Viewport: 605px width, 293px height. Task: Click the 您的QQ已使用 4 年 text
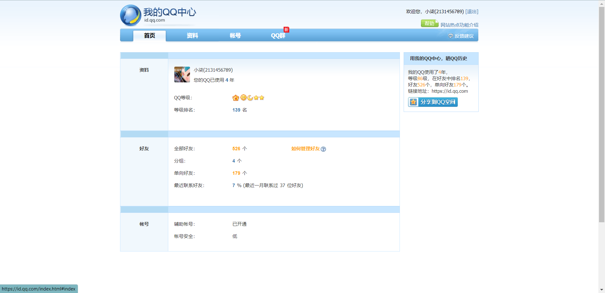coord(214,80)
